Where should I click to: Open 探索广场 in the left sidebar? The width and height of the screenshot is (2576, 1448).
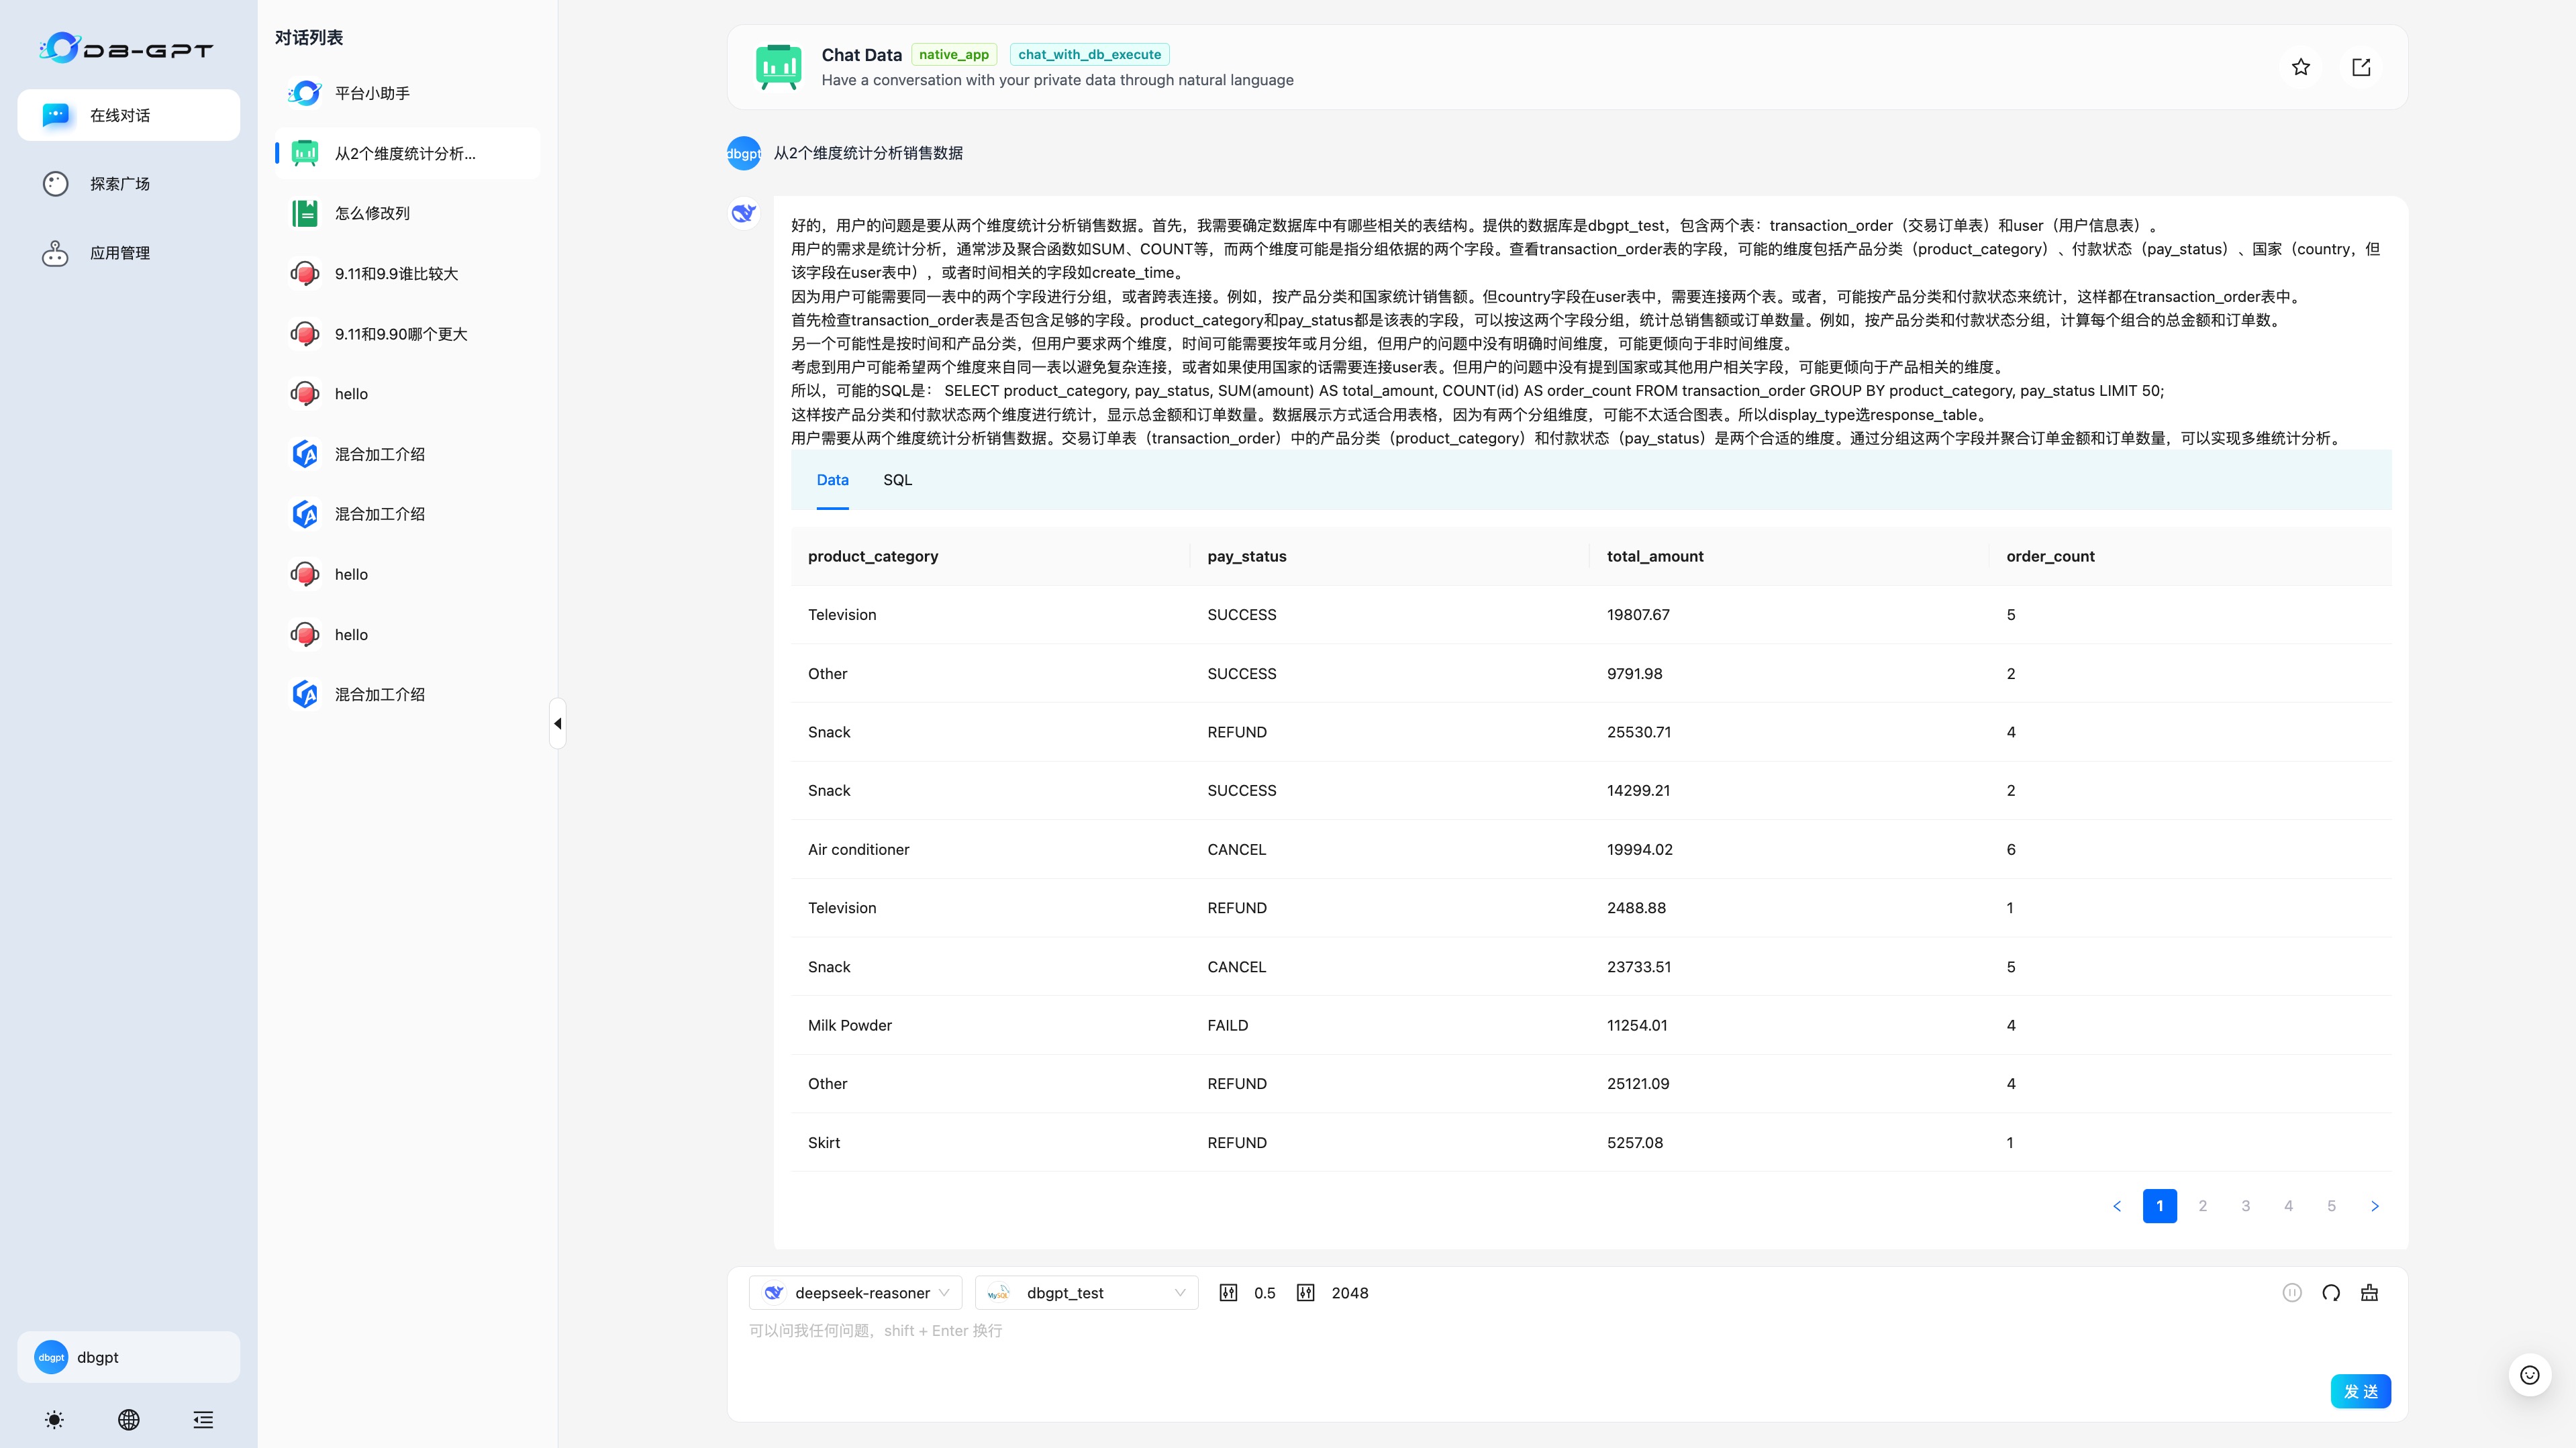click(120, 184)
